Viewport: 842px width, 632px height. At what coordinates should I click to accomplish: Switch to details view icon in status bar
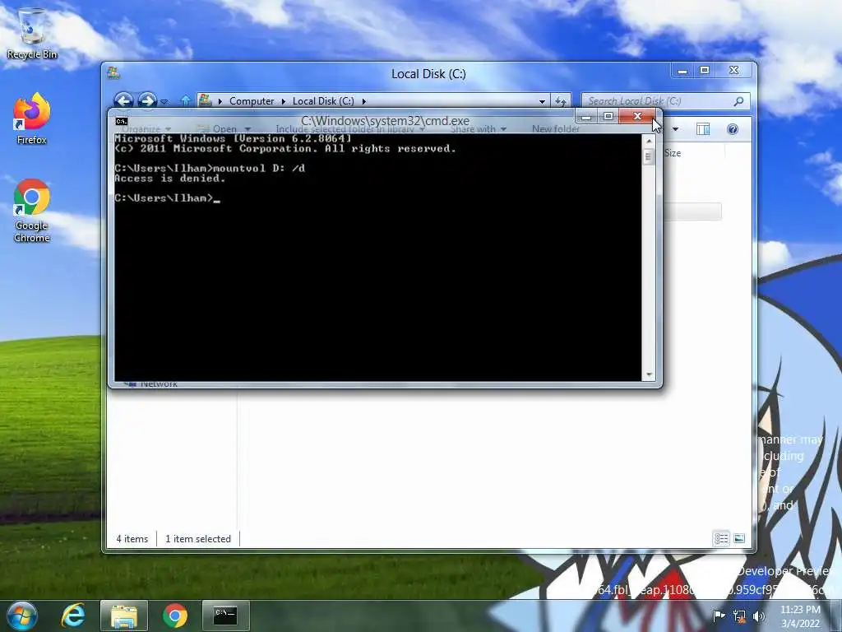tap(721, 538)
